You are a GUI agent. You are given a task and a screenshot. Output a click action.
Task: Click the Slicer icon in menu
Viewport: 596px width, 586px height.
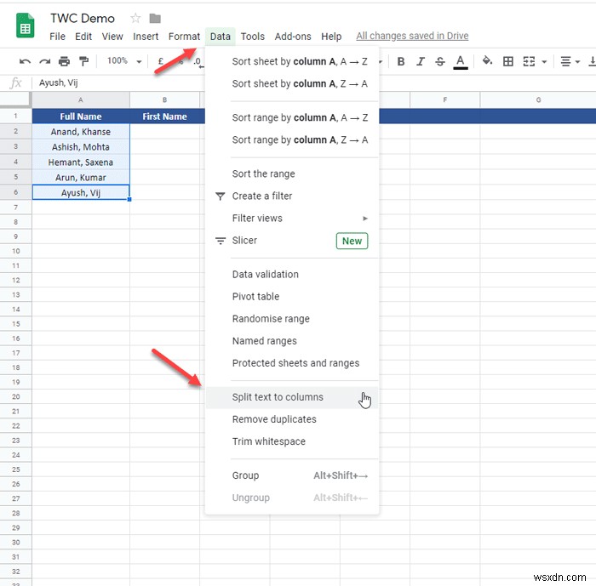click(x=220, y=241)
